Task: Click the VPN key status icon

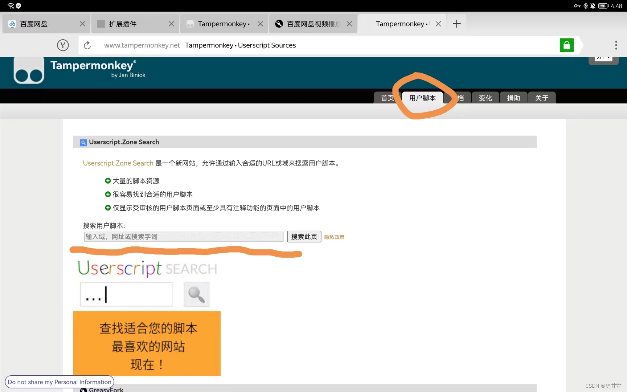Action: coord(577,6)
